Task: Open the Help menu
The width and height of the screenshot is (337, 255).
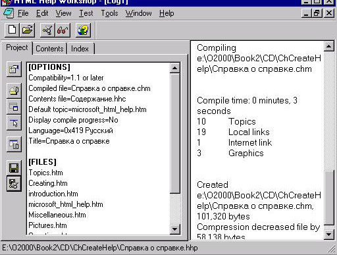Action: click(167, 13)
